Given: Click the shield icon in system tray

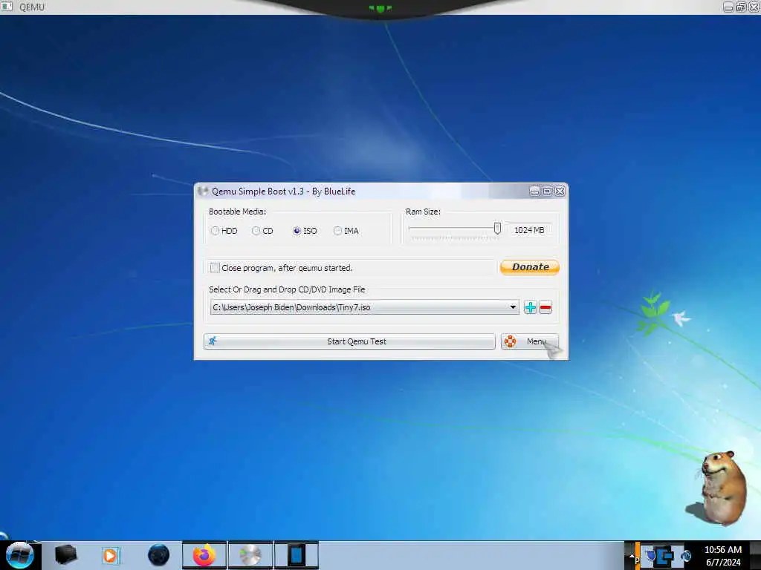Looking at the screenshot, I should 651,555.
